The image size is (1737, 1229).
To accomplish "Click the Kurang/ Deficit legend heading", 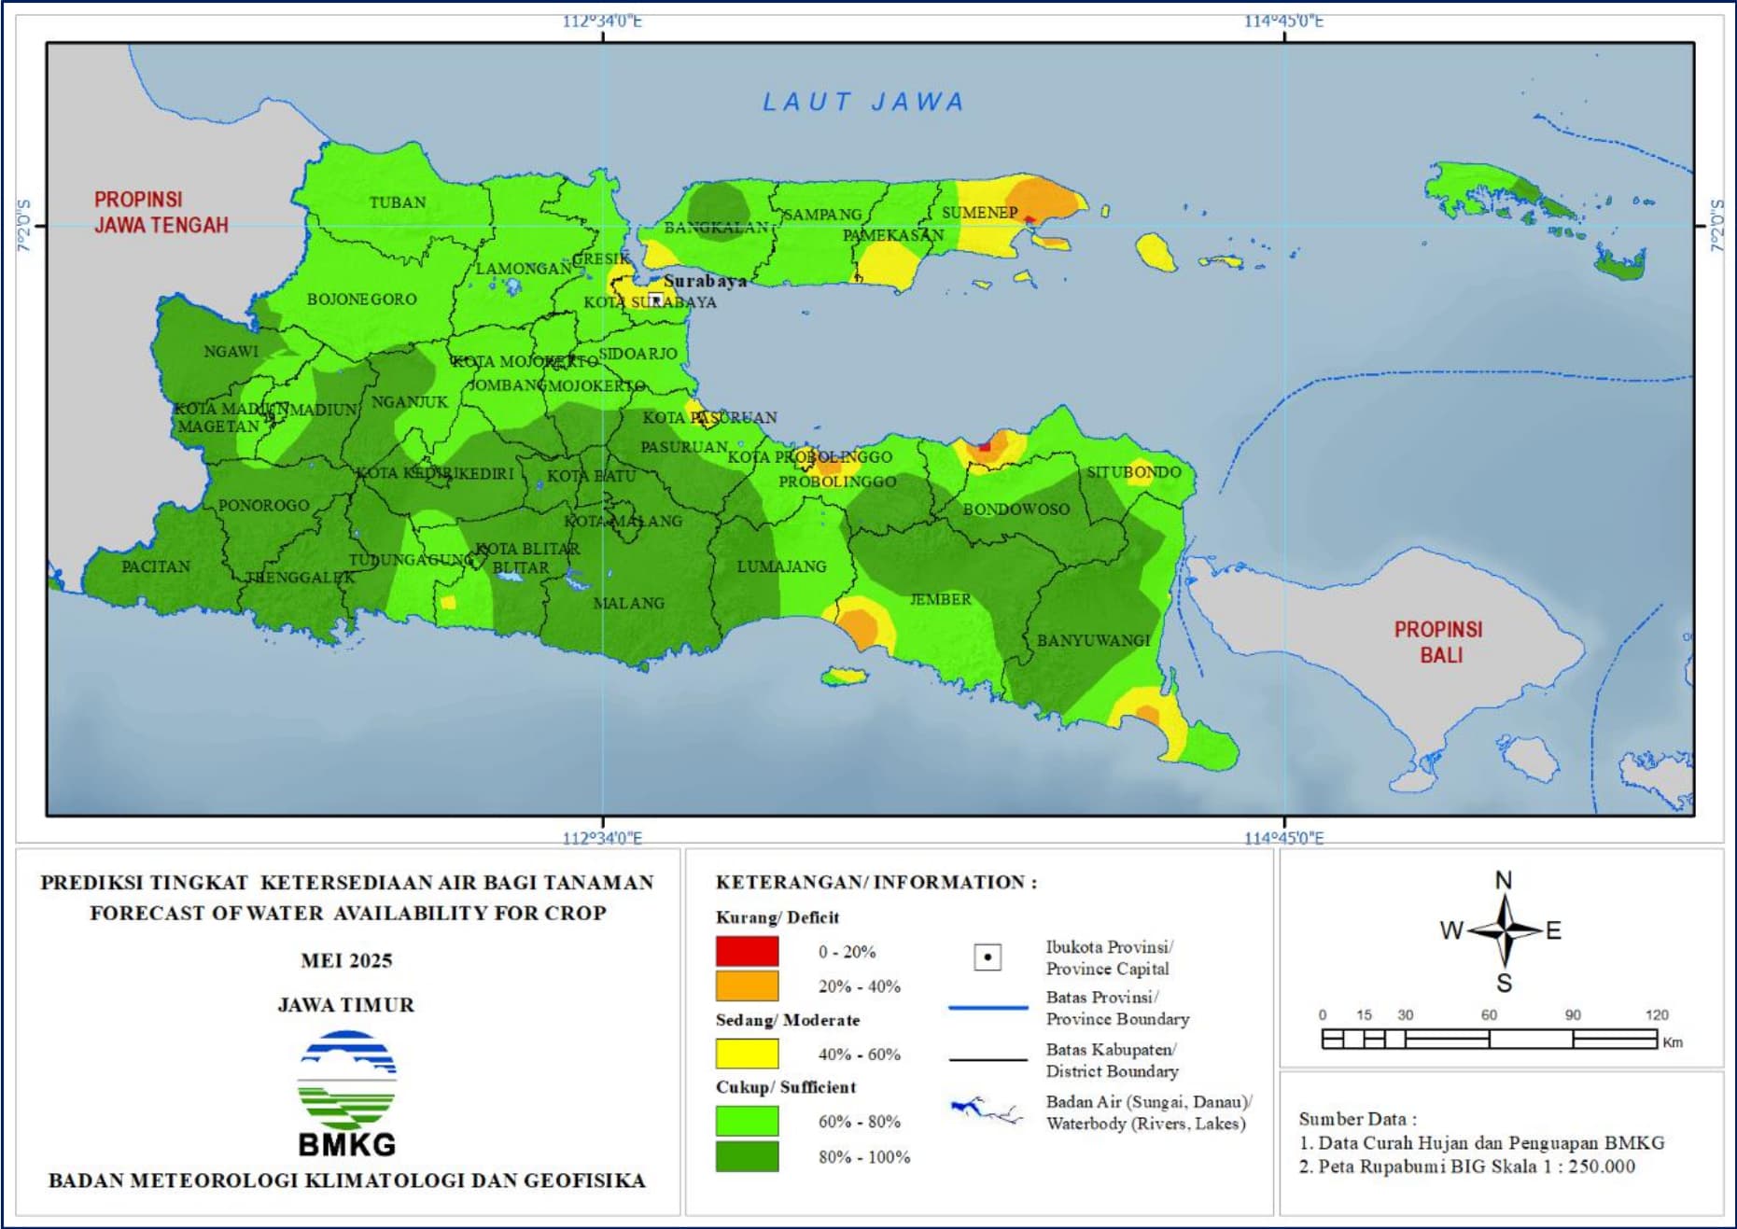I will tap(777, 917).
